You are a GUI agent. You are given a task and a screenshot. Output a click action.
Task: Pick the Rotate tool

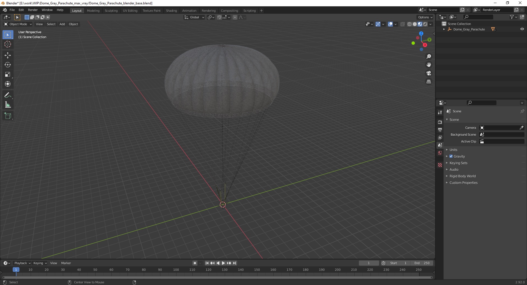coord(8,65)
